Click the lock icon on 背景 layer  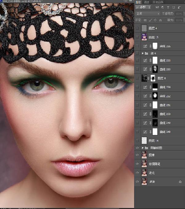[180, 182]
